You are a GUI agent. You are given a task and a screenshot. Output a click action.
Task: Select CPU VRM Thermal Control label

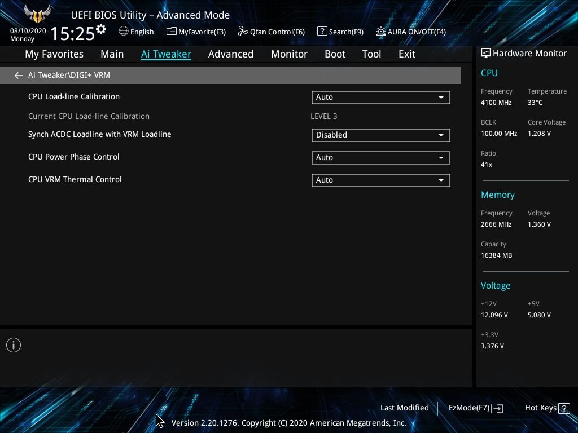pyautogui.click(x=75, y=179)
